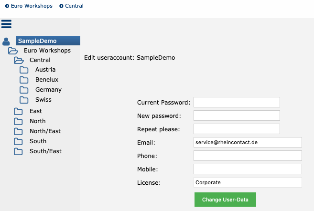Select the SampleDemo user node

coord(48,41)
